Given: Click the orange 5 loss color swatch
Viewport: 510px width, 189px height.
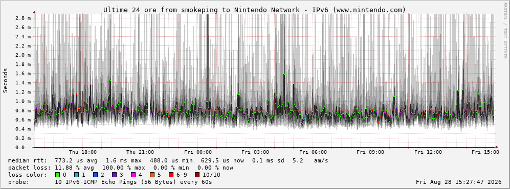Looking at the screenshot, I should [152, 175].
